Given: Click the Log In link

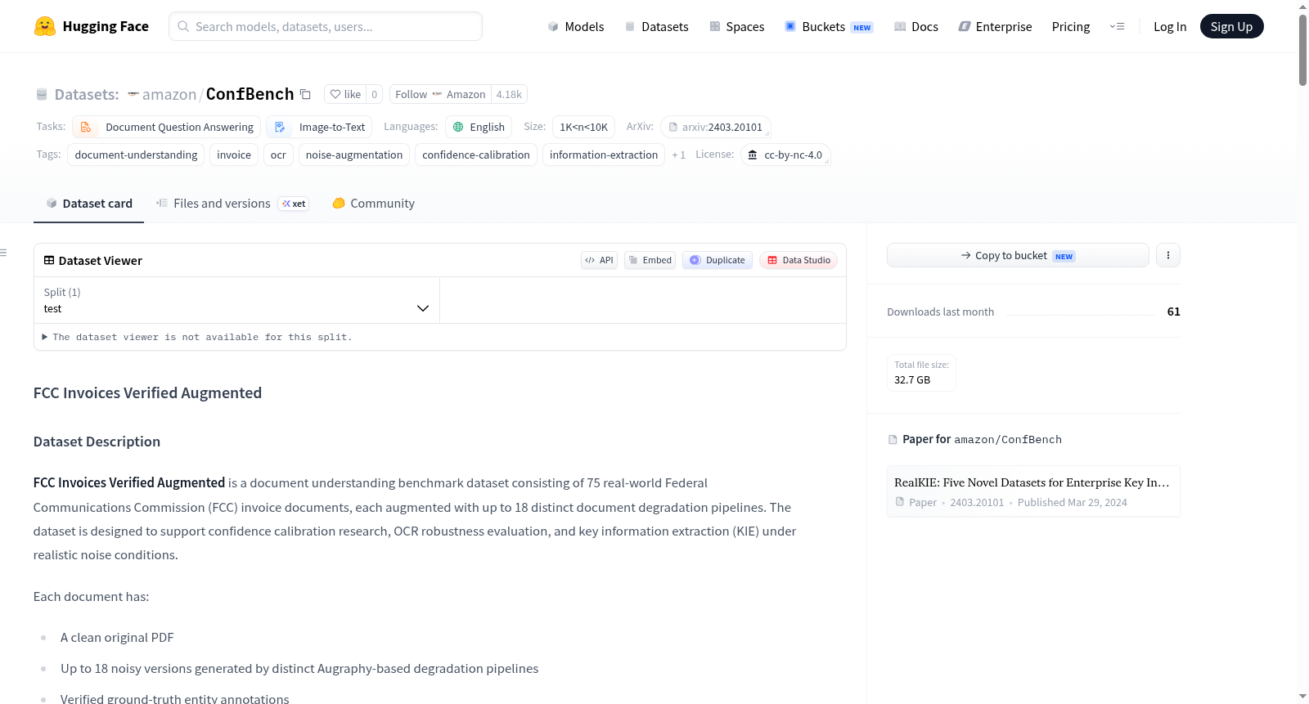Looking at the screenshot, I should point(1170,26).
